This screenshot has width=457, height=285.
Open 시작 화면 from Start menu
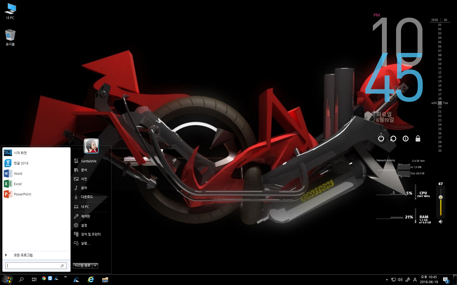tap(36, 153)
